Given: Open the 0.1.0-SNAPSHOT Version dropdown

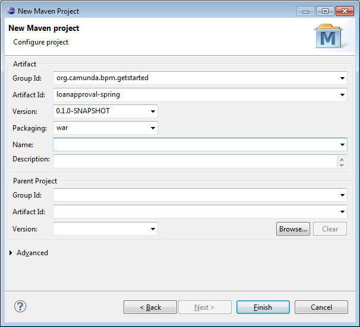Looking at the screenshot, I should point(153,112).
